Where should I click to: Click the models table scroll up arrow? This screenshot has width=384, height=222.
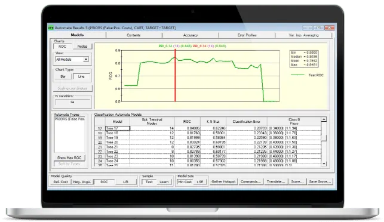(x=324, y=119)
